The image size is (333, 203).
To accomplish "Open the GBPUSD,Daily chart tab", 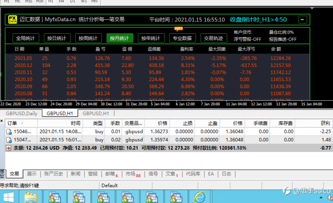I will [21, 113].
